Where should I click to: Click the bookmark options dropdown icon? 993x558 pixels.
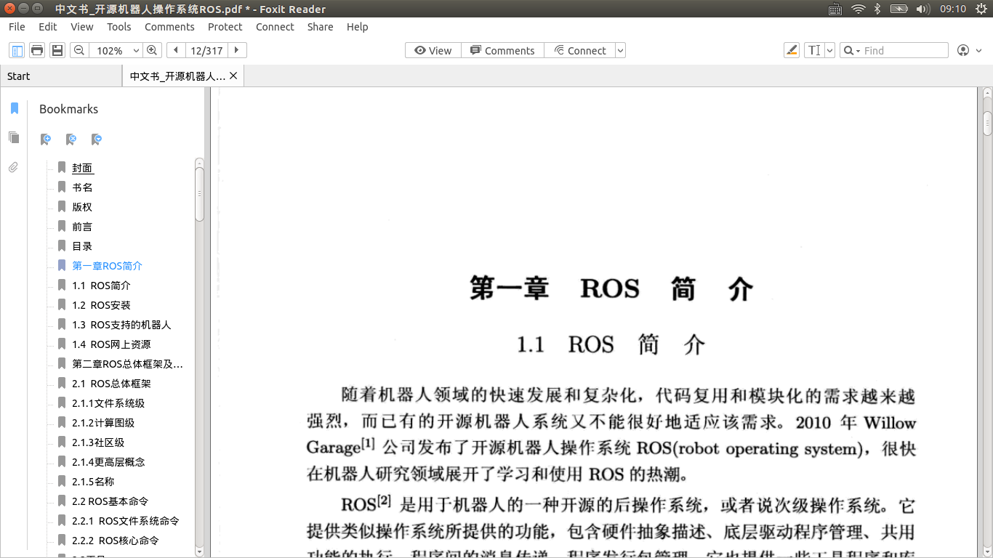[x=96, y=139]
